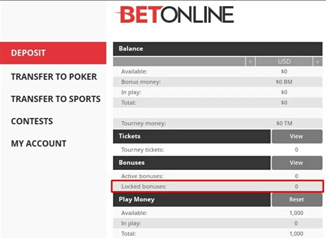View tourney tickets
Screen dimensions: 326x238
click(296, 136)
